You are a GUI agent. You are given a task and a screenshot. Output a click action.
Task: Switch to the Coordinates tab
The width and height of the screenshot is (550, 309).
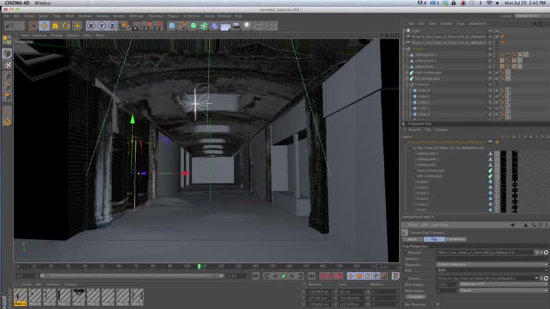[x=455, y=239]
